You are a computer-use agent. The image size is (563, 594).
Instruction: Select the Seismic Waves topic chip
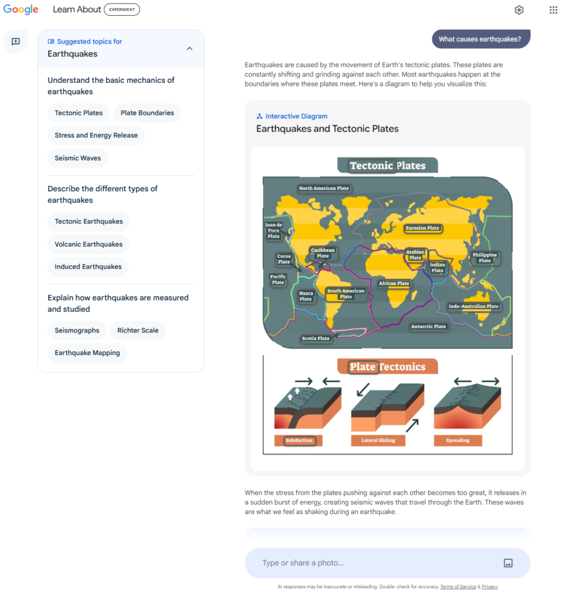(x=77, y=158)
